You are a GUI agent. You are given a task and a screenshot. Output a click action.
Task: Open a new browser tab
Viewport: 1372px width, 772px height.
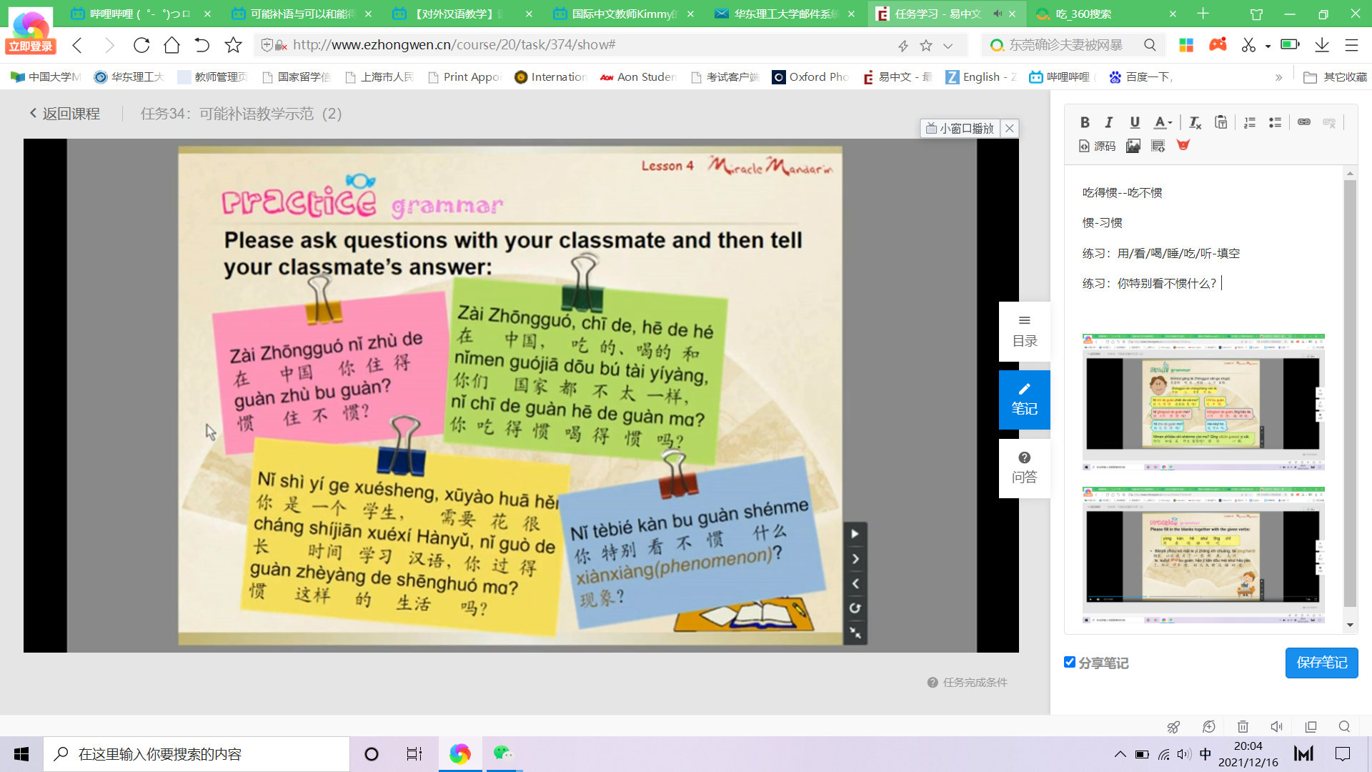point(1203,14)
